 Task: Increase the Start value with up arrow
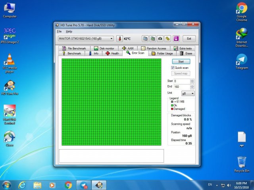(x=192, y=80)
